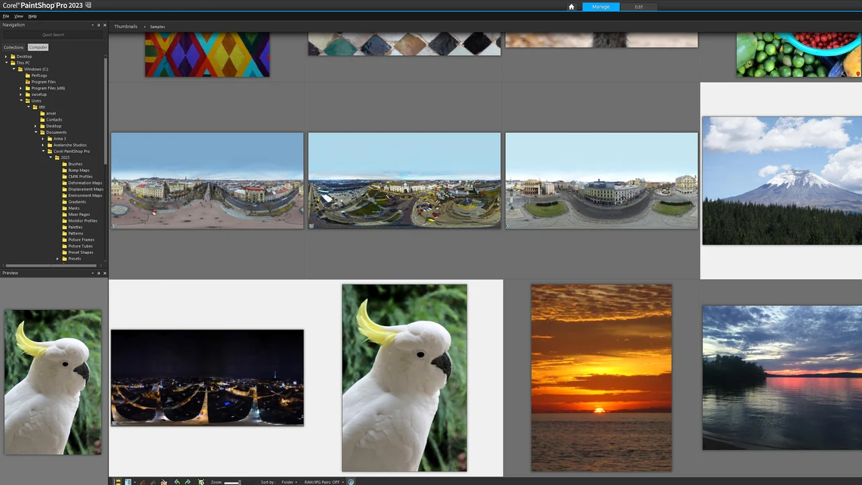Viewport: 862px width, 485px height.
Task: Click the blue rotate-left arrow icon
Action: click(176, 482)
